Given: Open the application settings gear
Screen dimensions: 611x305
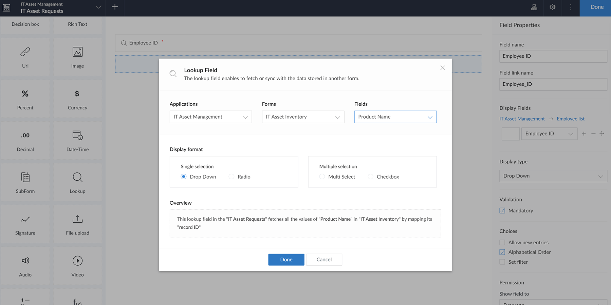Looking at the screenshot, I should 552,7.
